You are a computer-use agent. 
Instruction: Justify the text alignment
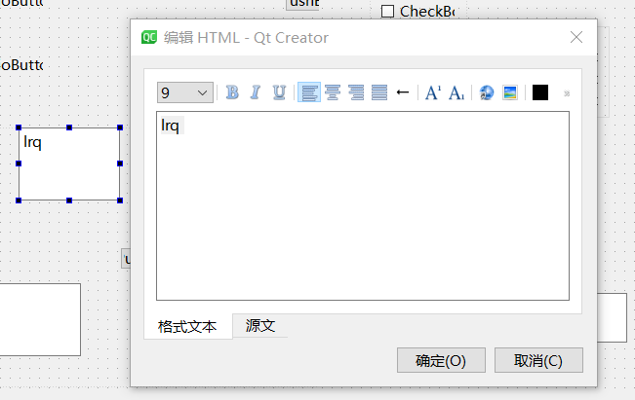coord(379,92)
